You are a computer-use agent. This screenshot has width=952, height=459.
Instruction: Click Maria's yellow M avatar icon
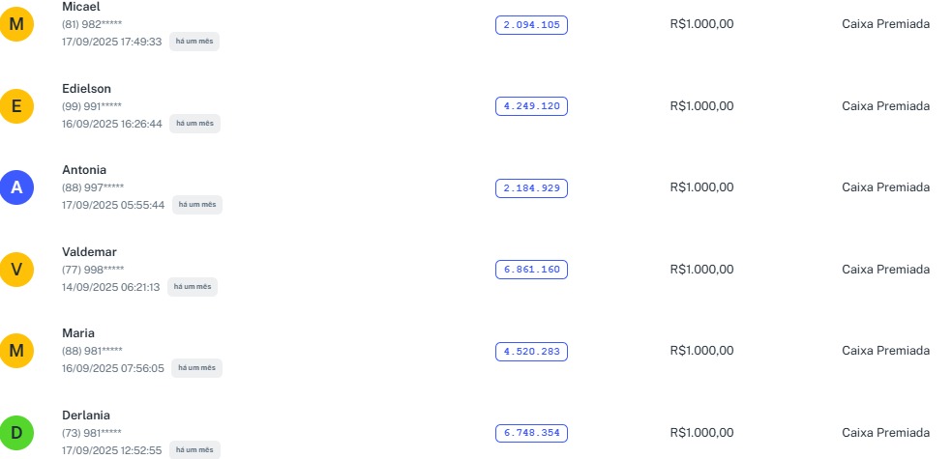[16, 351]
